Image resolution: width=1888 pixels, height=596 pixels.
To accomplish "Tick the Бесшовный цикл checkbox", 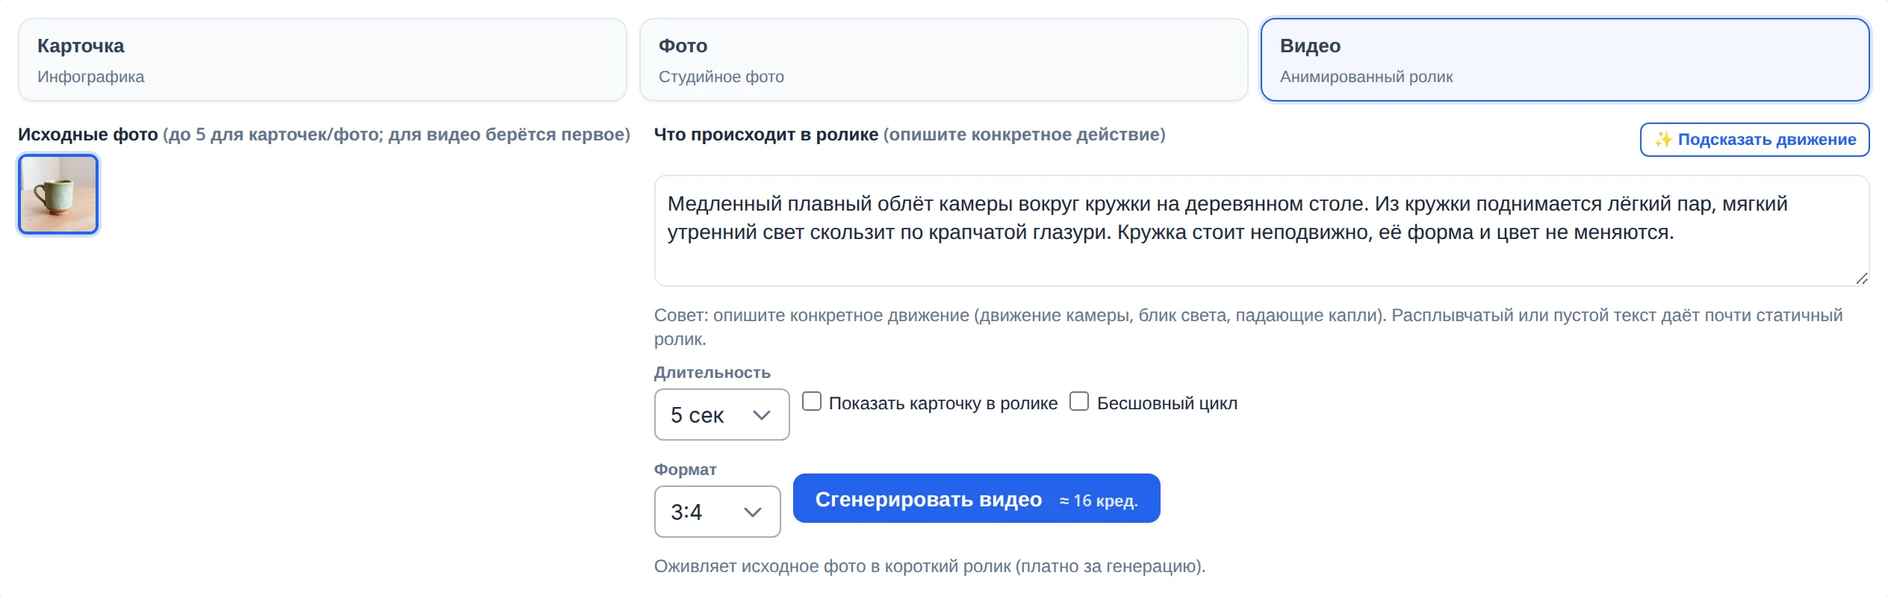I will click(x=1079, y=402).
